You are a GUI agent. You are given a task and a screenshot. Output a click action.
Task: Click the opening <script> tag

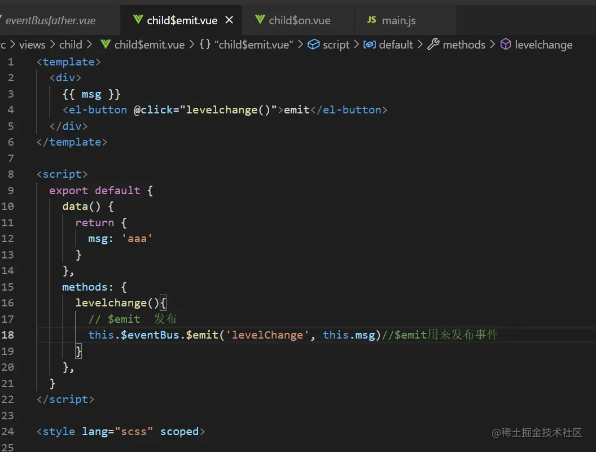62,174
